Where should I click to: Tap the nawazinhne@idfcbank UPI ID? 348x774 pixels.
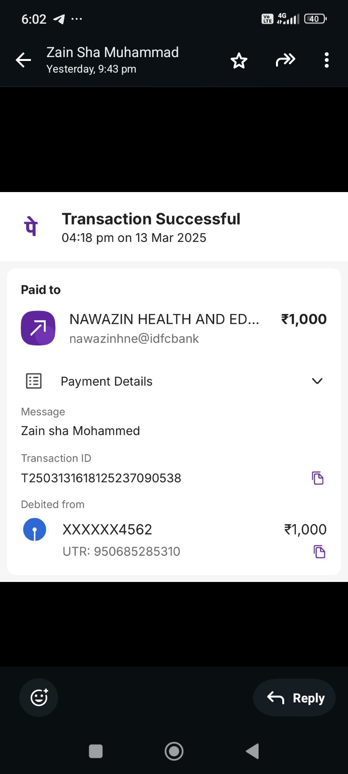[x=134, y=339]
